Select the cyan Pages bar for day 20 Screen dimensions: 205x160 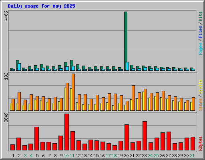pyautogui.click(x=127, y=66)
